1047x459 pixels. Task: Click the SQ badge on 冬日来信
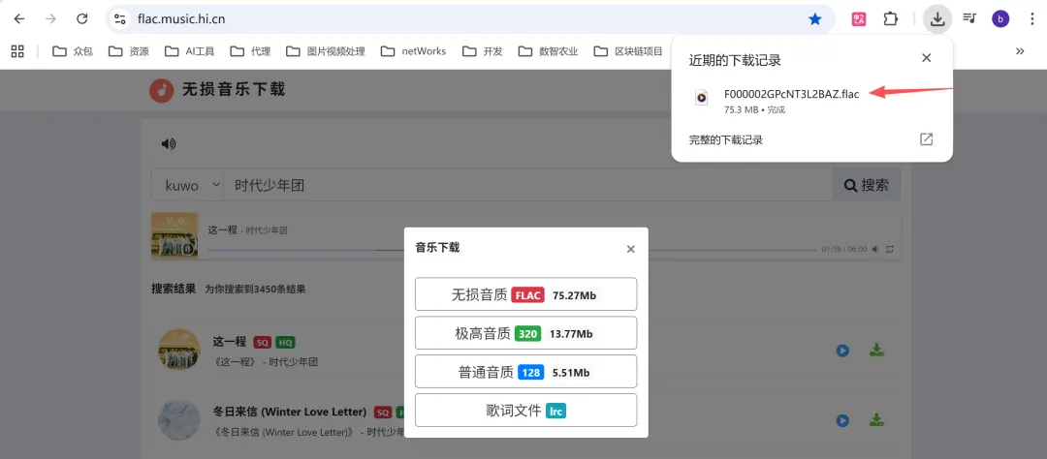coord(383,412)
